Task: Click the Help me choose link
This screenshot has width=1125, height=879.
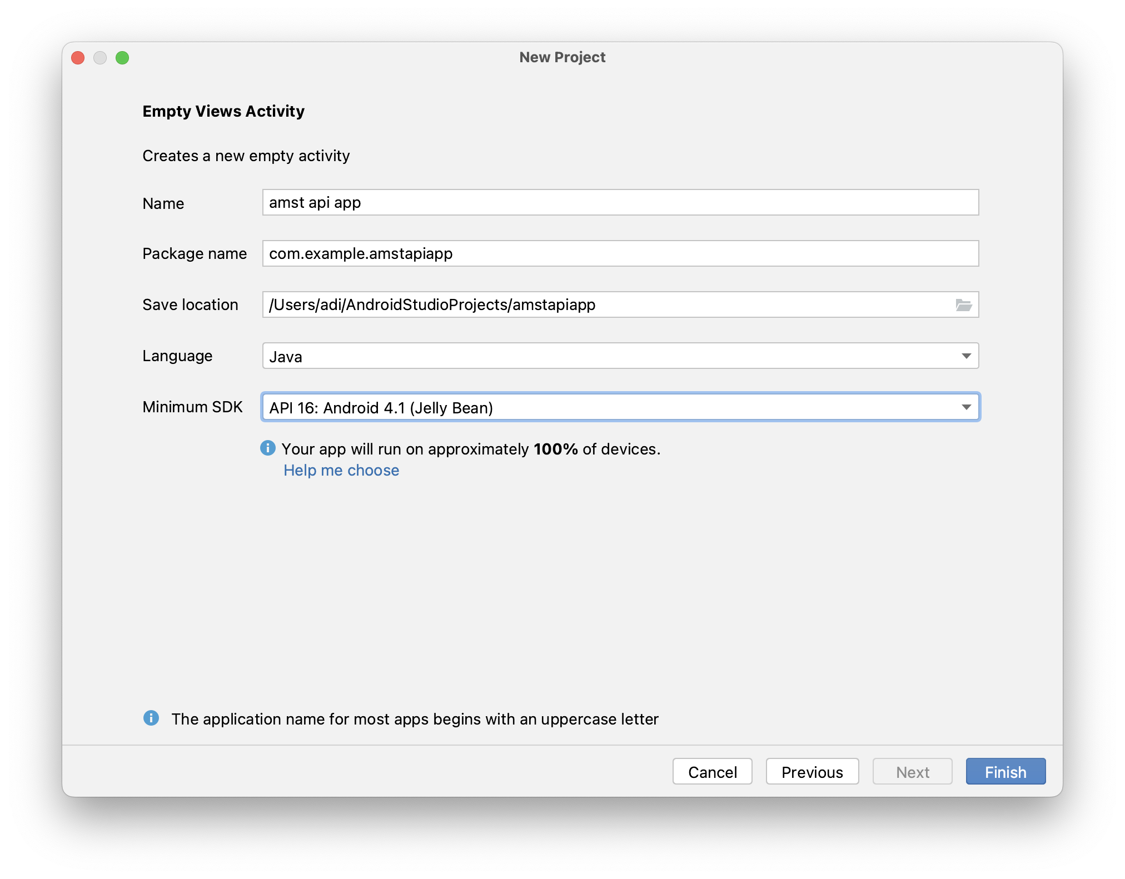Action: coord(341,469)
